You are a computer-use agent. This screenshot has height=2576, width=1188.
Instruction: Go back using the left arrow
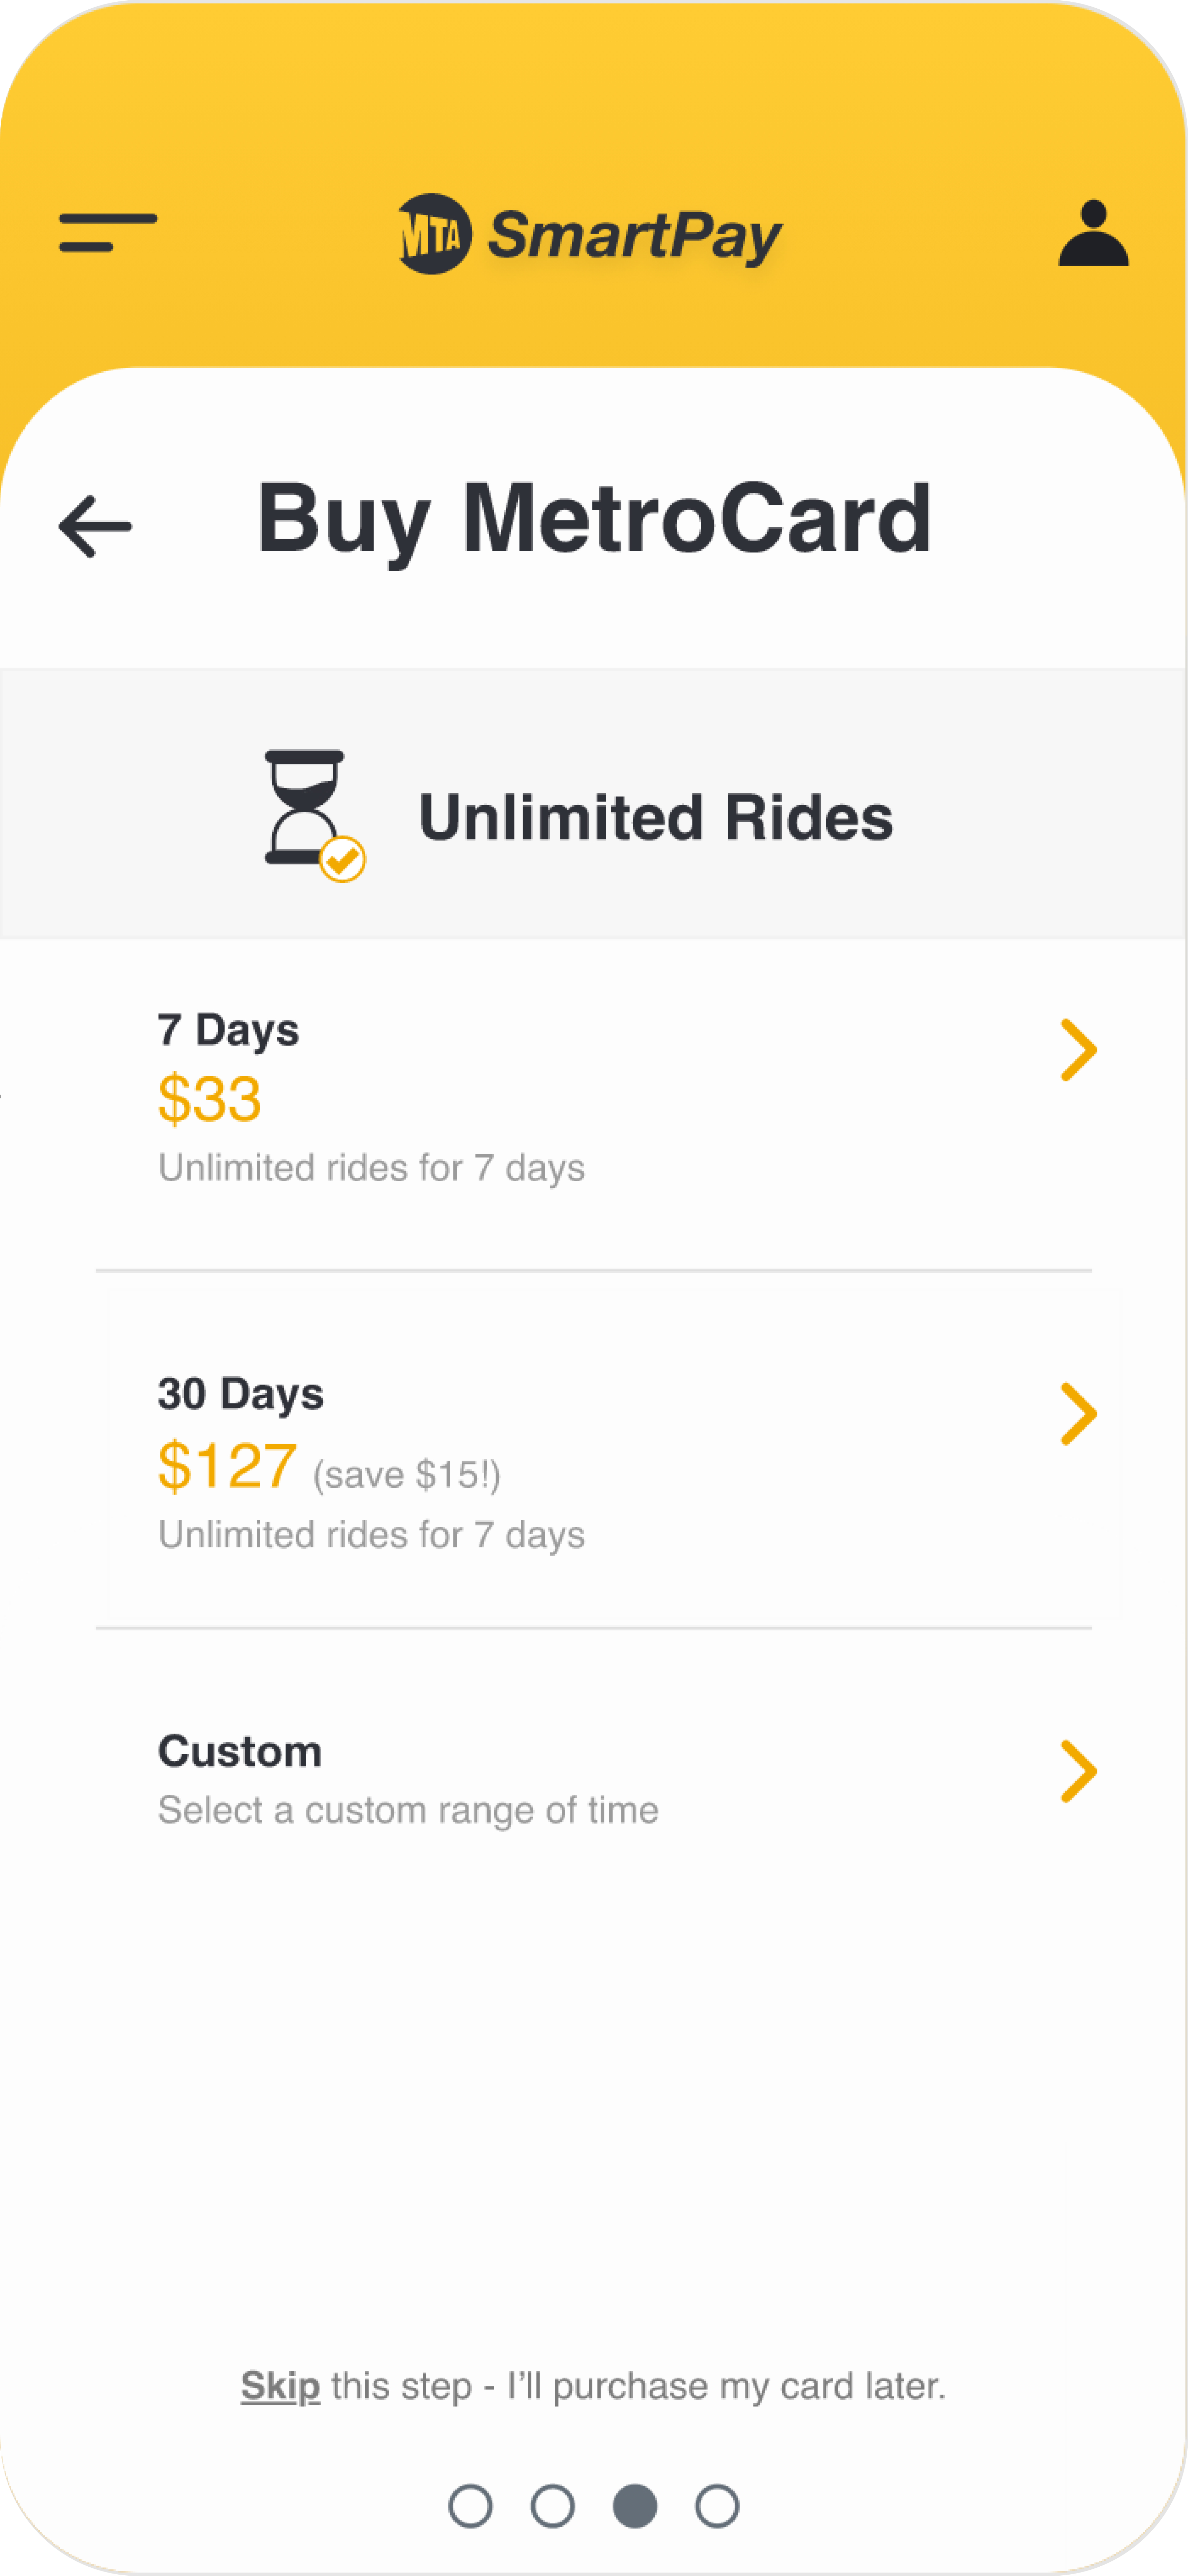(95, 526)
